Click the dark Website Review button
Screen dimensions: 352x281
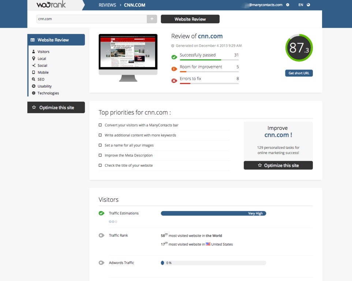pos(190,19)
